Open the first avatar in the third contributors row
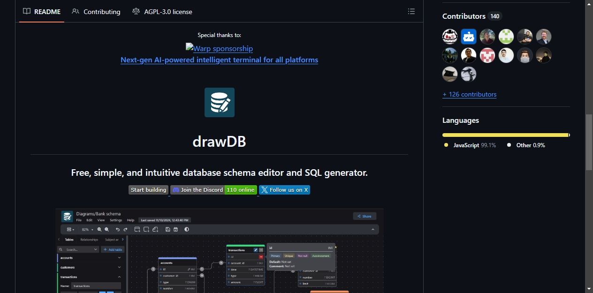This screenshot has height=293, width=593. coord(450,74)
